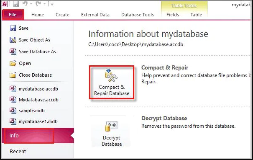The width and height of the screenshot is (253, 160).
Task: Click the Information about mydatabase heading
Action: point(148,34)
